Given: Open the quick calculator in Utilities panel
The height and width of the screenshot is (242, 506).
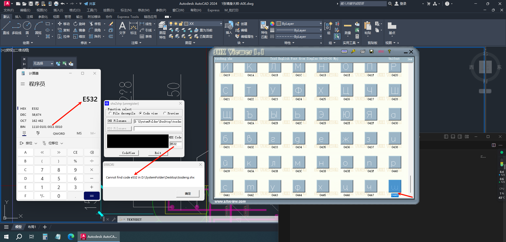Looking at the screenshot, I should click(357, 36).
